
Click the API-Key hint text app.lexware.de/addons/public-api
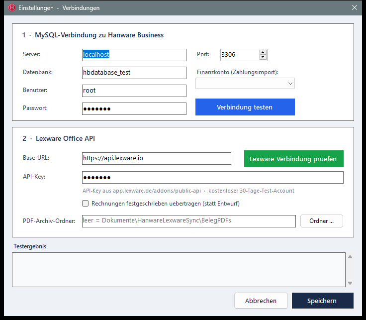157,191
